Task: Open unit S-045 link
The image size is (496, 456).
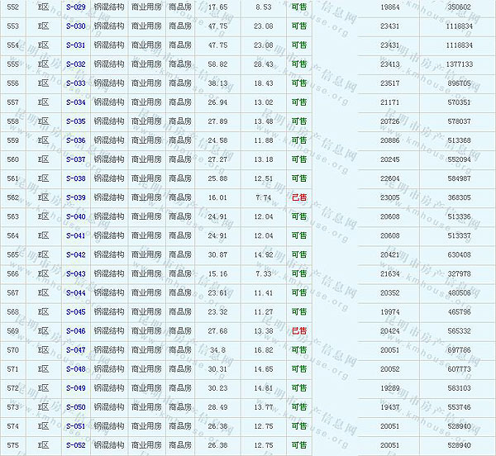Action: [75, 311]
